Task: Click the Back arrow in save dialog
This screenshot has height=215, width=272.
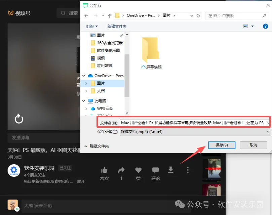Action: 86,16
